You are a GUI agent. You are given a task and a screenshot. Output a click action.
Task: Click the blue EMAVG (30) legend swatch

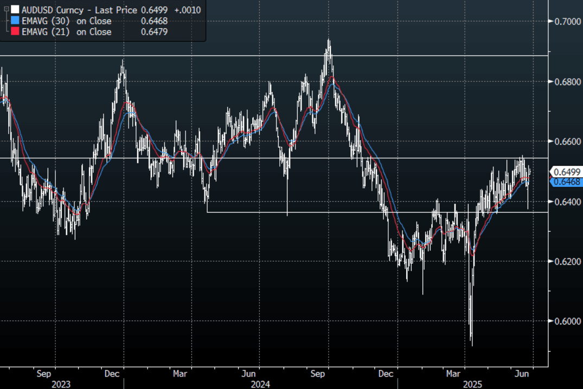pyautogui.click(x=15, y=21)
